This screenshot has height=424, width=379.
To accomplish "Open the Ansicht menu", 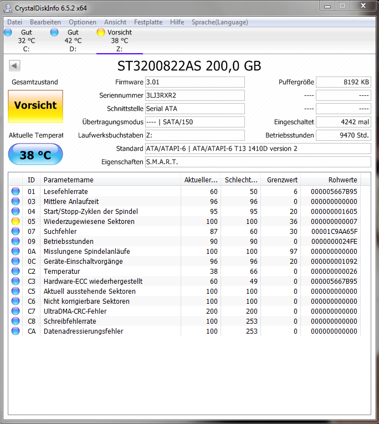I will click(115, 22).
